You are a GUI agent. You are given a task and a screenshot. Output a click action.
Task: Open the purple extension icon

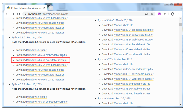point(159,14)
